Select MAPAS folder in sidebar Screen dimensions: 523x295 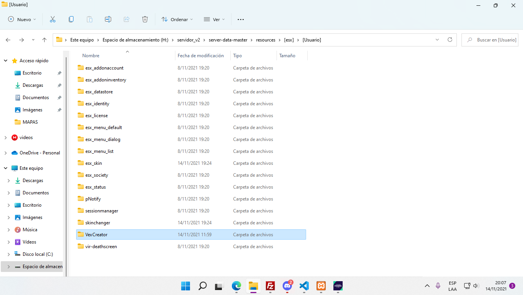(x=30, y=122)
